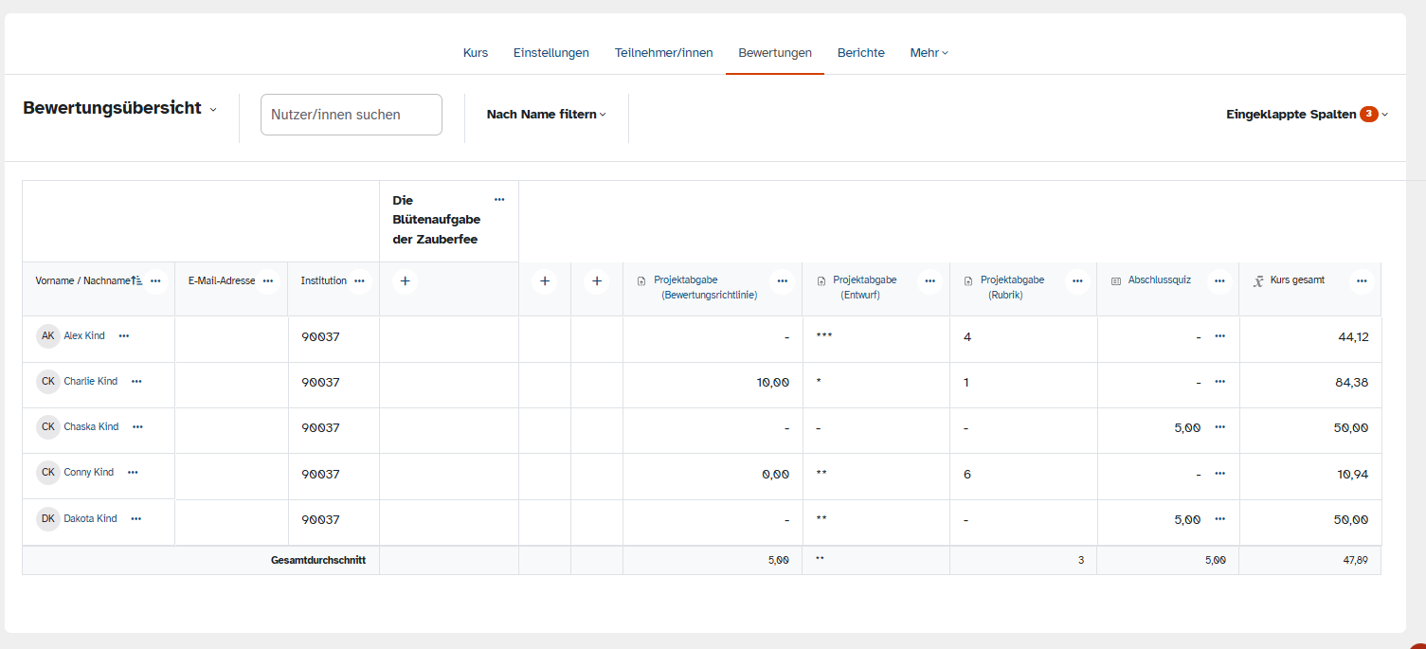Screen dimensions: 1426x649
Task: Go to the Einstellungen tab
Action: click(551, 53)
